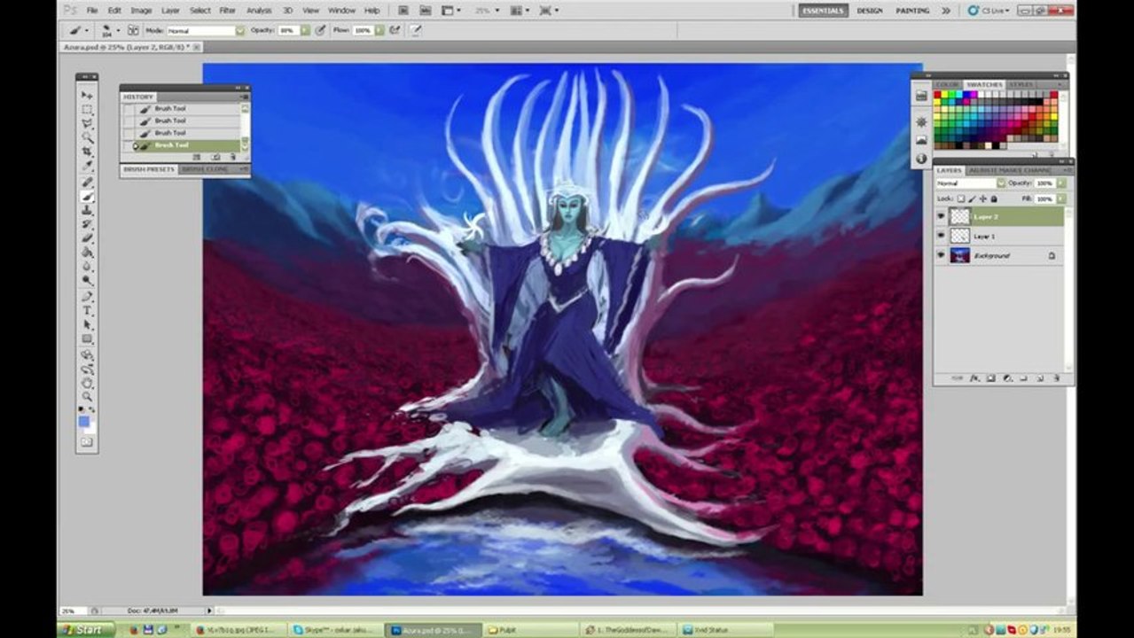Launch Bridge from application bar
This screenshot has width=1134, height=638.
[x=403, y=11]
